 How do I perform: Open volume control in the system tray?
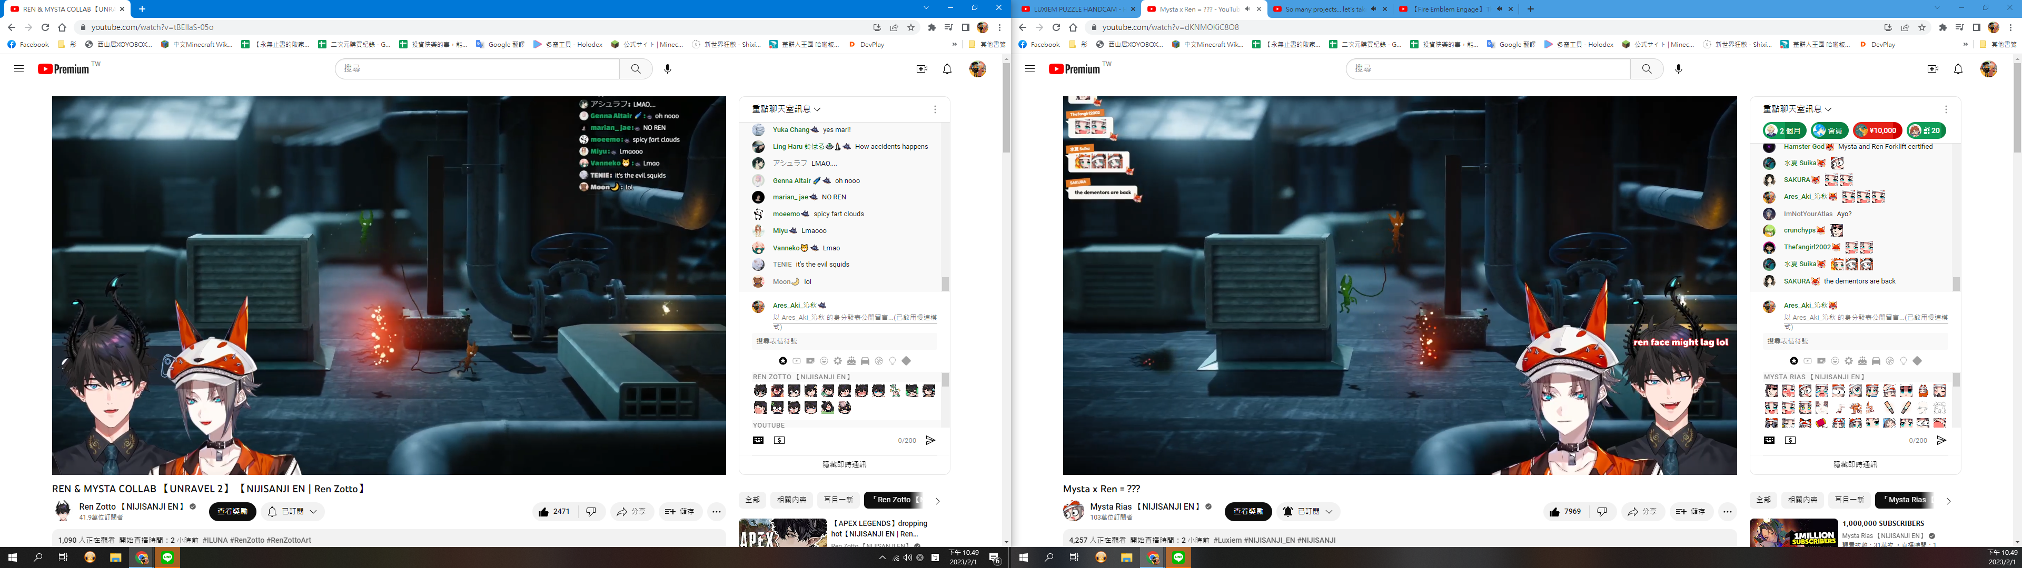(x=907, y=558)
